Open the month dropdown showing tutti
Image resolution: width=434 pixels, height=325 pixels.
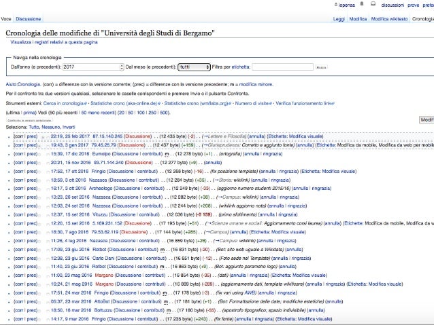pyautogui.click(x=194, y=67)
